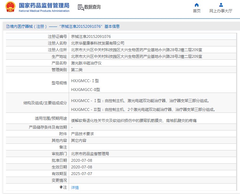240x194 pixels.
Task: Click the 产品名称 label
Action: click(60, 63)
